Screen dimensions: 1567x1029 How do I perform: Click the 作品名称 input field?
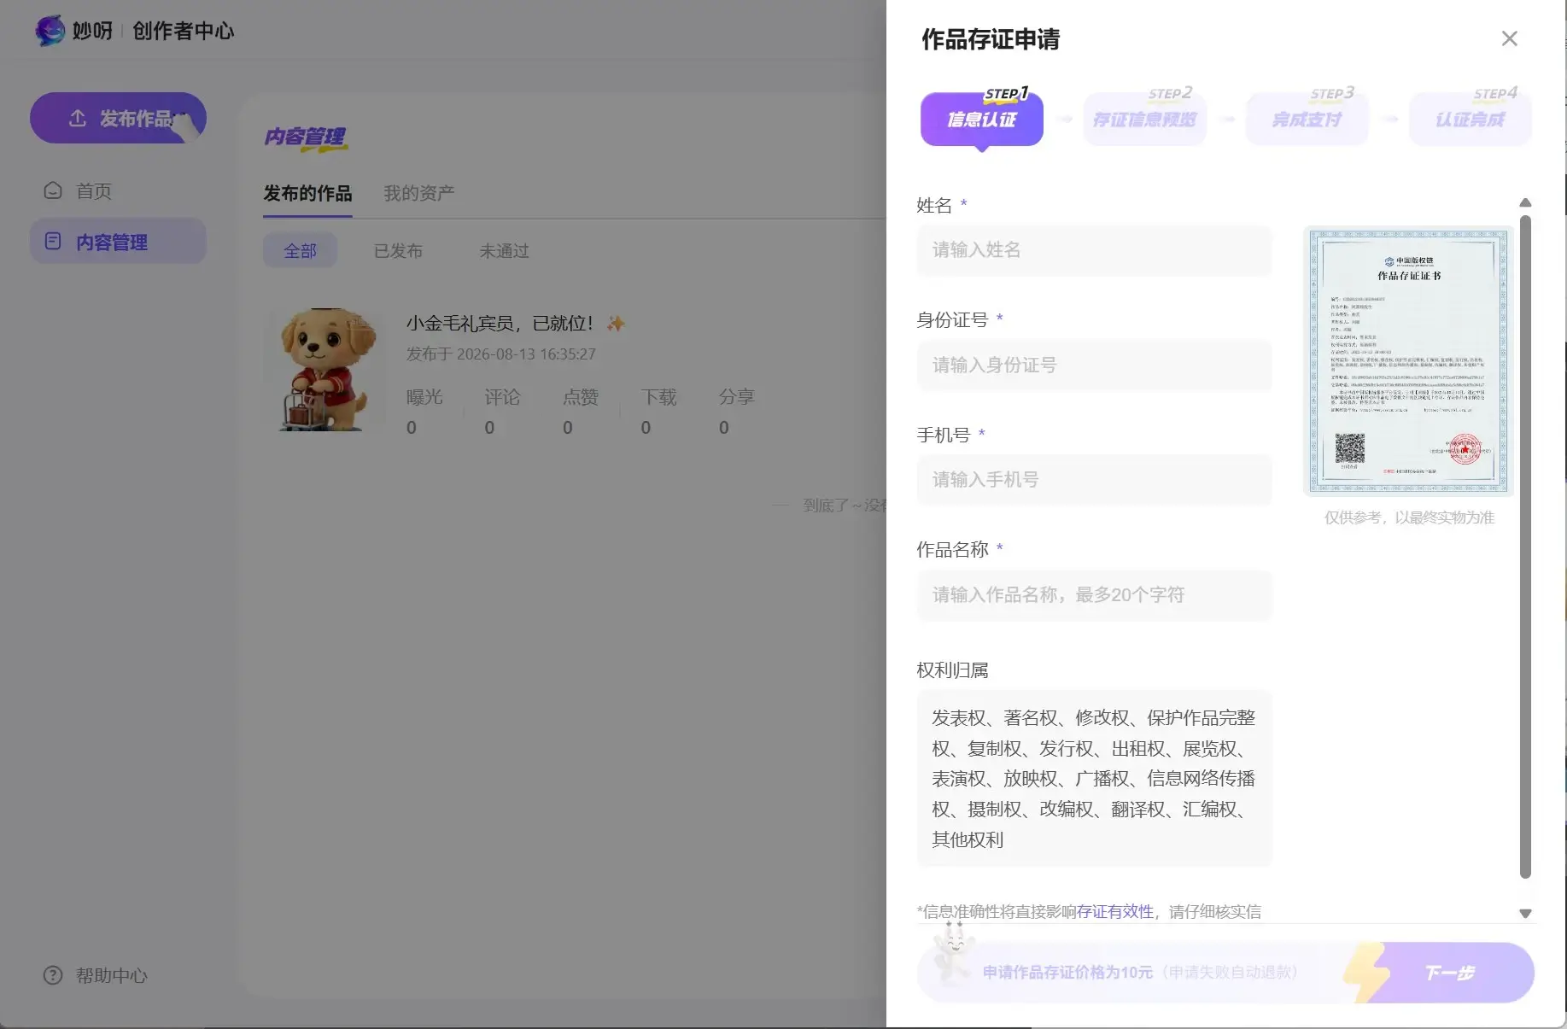pos(1094,595)
